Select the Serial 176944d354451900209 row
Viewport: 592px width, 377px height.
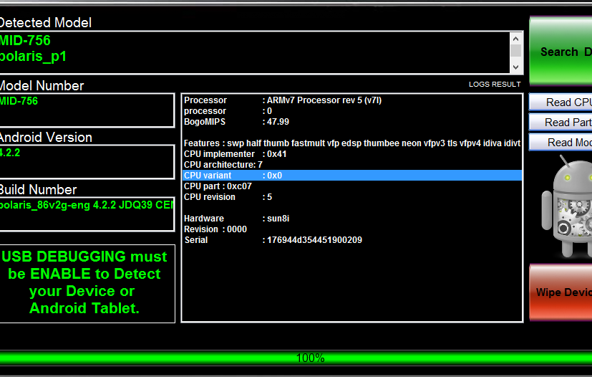tap(352, 240)
